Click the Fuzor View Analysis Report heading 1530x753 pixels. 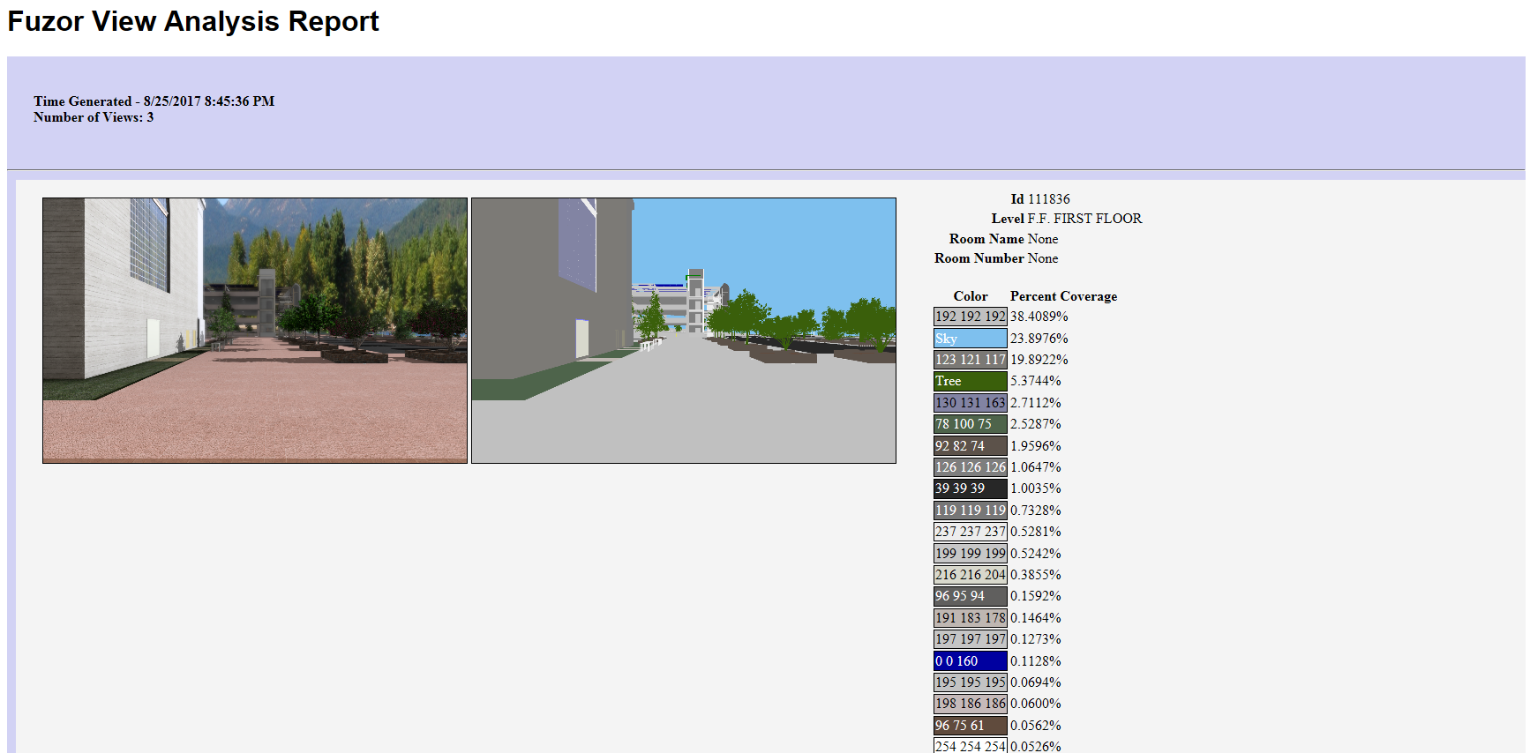pyautogui.click(x=193, y=21)
